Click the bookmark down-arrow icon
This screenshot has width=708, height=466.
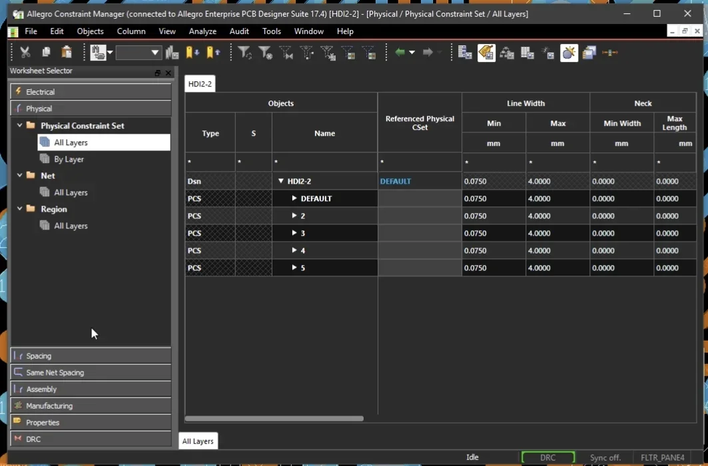click(x=192, y=53)
